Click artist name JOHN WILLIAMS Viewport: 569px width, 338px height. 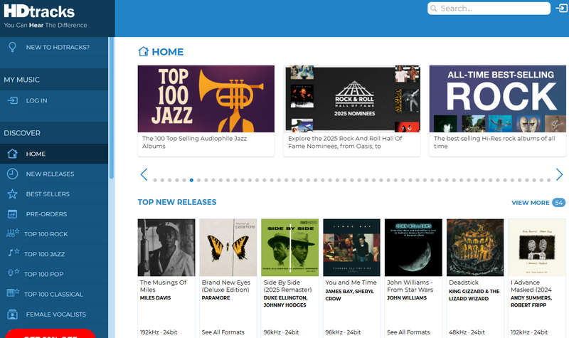click(x=407, y=297)
